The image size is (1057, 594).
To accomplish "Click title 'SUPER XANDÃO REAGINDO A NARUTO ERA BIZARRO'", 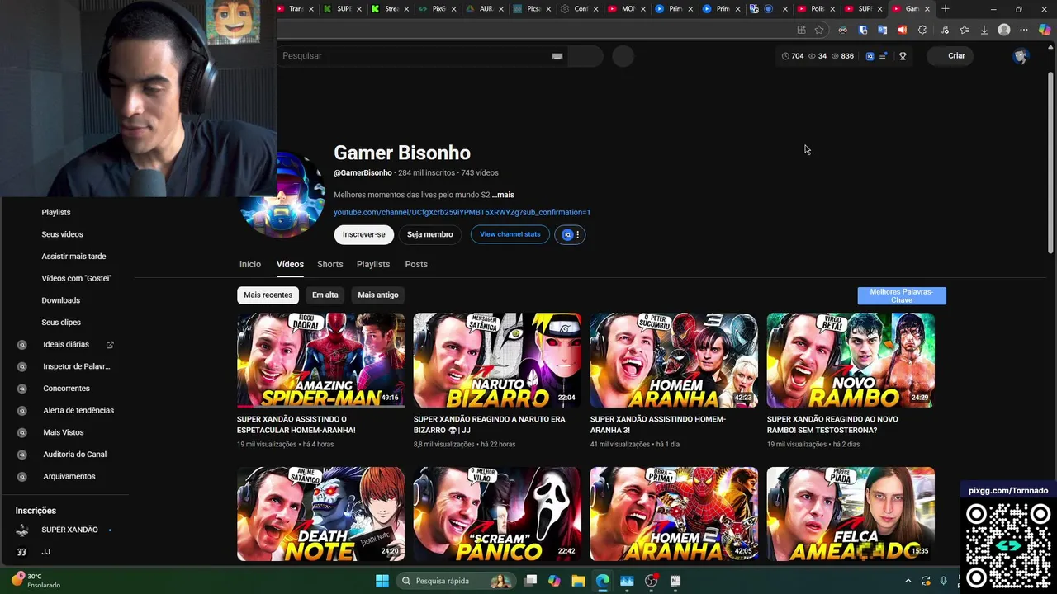I will tap(490, 425).
